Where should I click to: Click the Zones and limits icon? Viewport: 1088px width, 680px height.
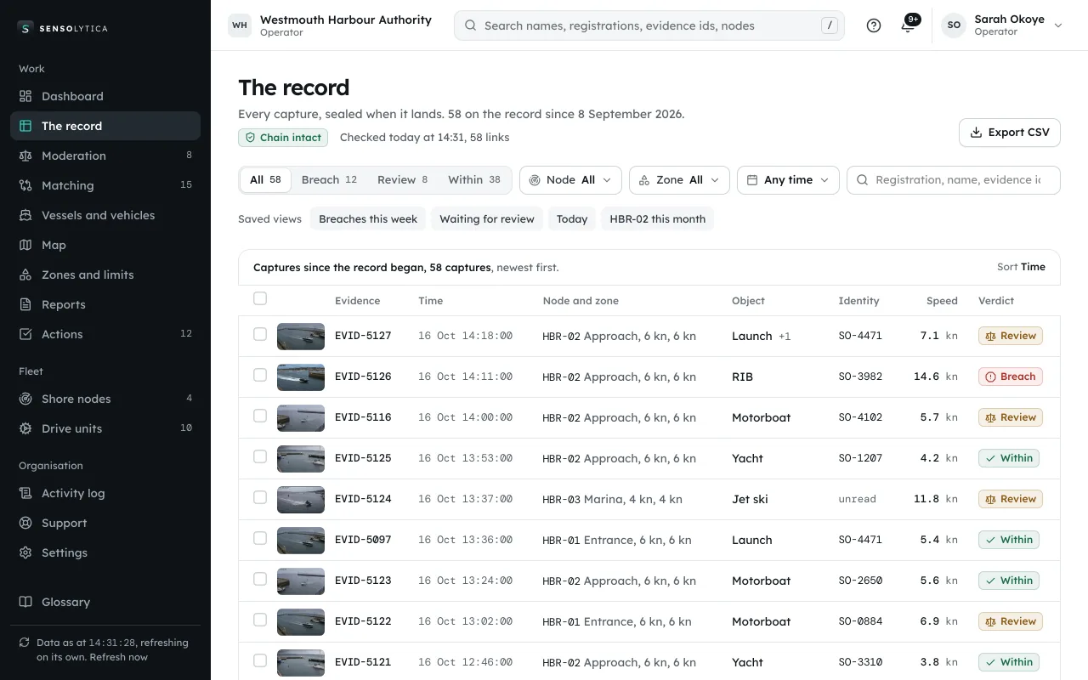tap(25, 275)
